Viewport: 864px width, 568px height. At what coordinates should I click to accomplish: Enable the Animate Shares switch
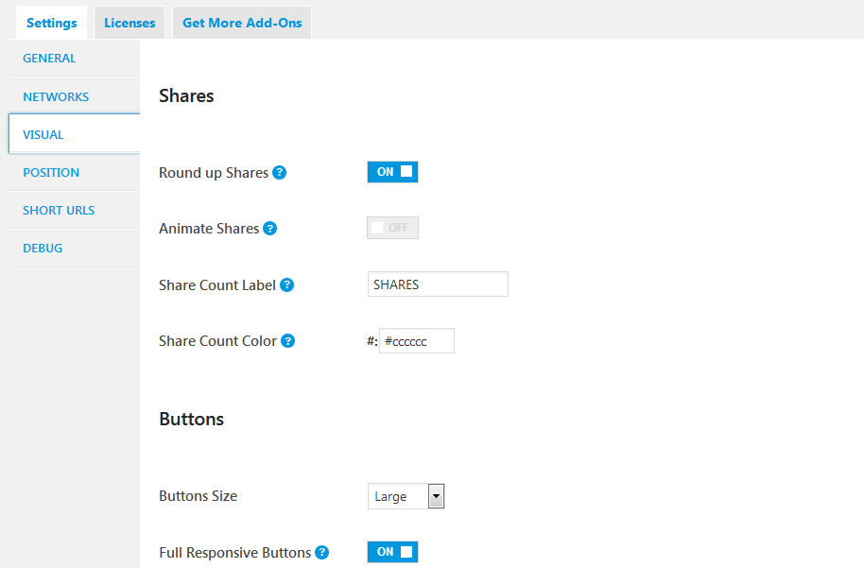click(392, 228)
